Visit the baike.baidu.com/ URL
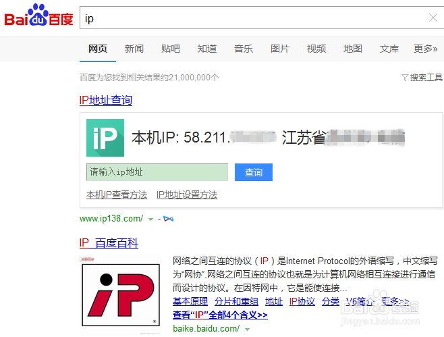444x337 pixels. point(206,329)
